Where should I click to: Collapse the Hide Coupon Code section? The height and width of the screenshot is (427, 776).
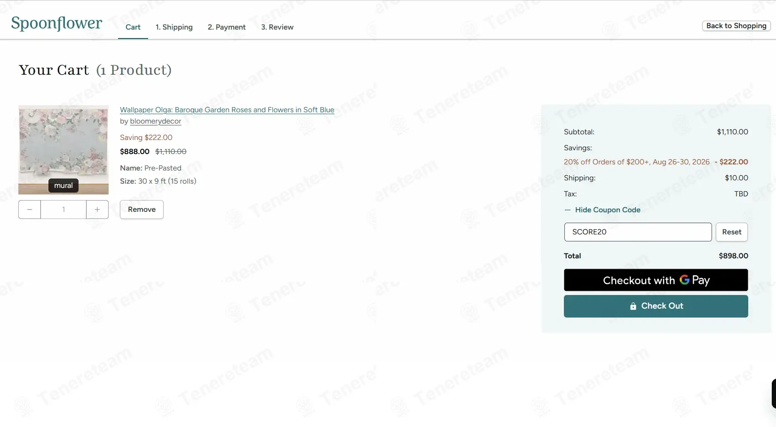pos(607,210)
